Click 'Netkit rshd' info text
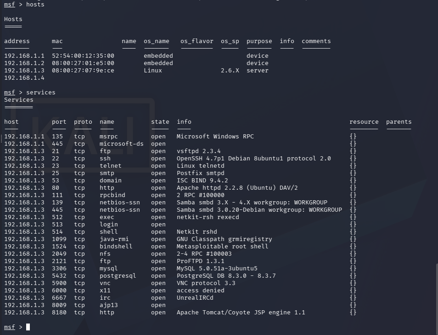This screenshot has width=438, height=335. (x=197, y=232)
